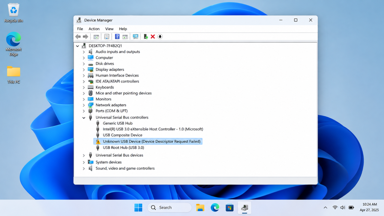Select Human Interface Devices category
This screenshot has height=216, width=384.
[x=117, y=75]
